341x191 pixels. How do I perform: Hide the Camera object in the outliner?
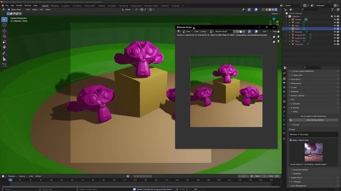(335, 20)
